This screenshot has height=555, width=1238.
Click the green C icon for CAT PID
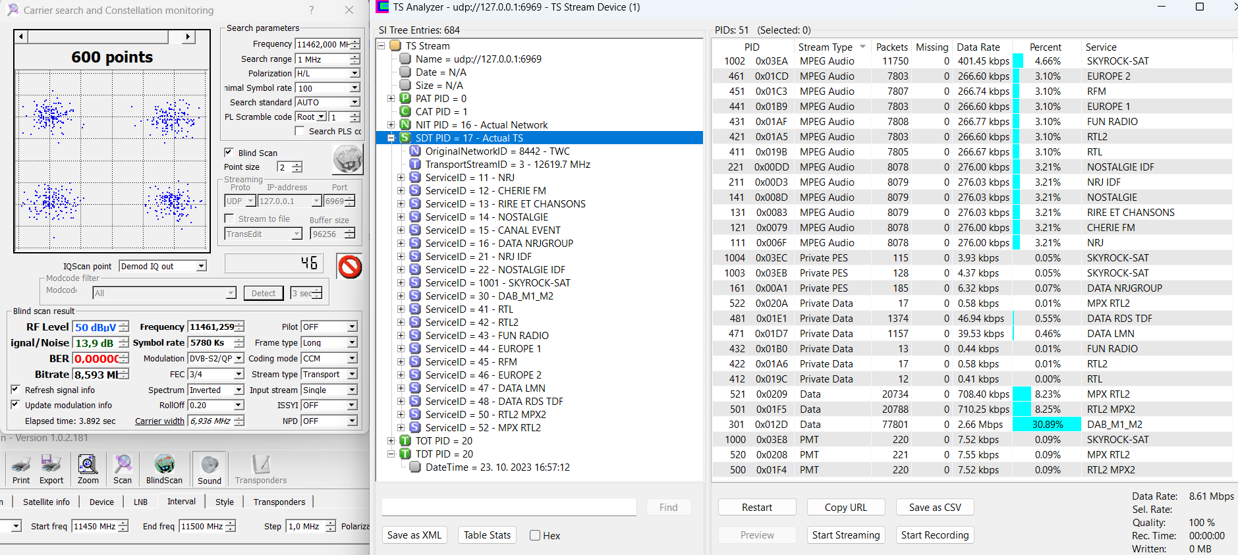[x=405, y=112]
